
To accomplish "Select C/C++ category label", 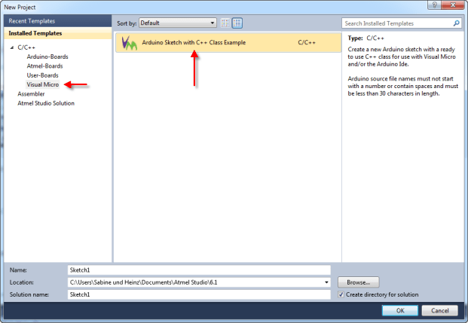I will click(x=26, y=47).
